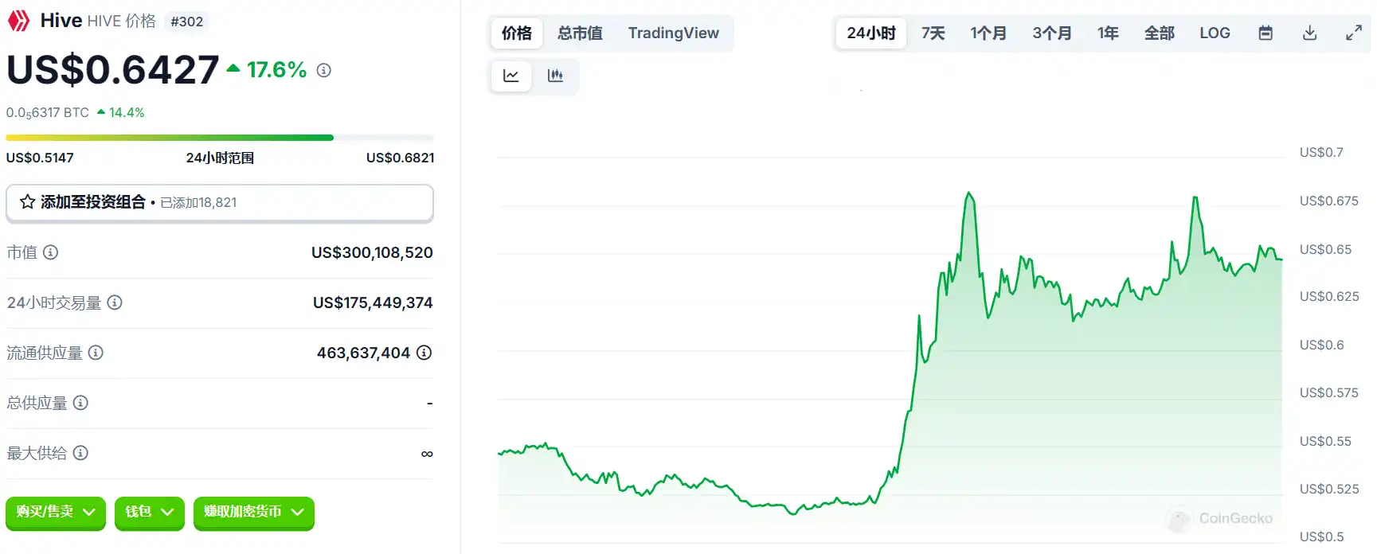
Task: Expand chart to fullscreen
Action: coord(1353,33)
